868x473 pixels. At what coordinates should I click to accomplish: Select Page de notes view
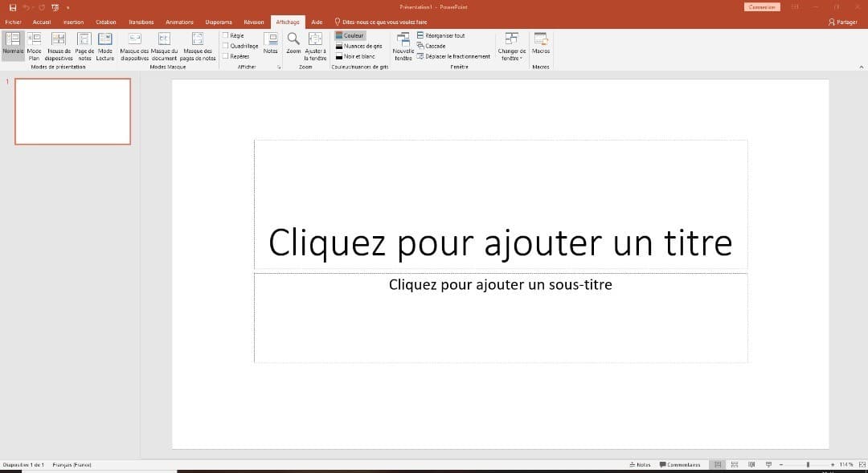83,48
